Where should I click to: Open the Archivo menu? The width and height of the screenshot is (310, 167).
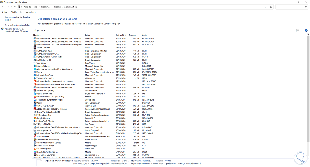[5, 12]
